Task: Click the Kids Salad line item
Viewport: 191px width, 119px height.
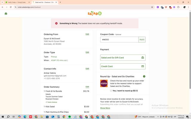Action: 50,107
